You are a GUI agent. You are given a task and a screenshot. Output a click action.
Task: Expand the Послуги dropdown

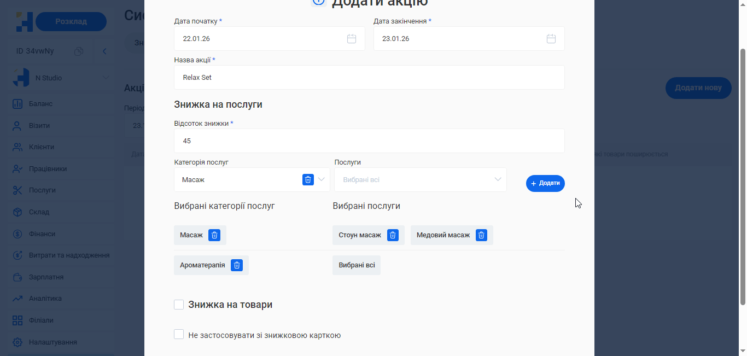point(497,179)
